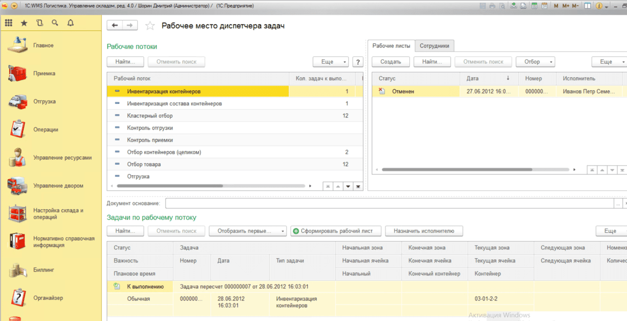Add page to favorites star

click(150, 25)
